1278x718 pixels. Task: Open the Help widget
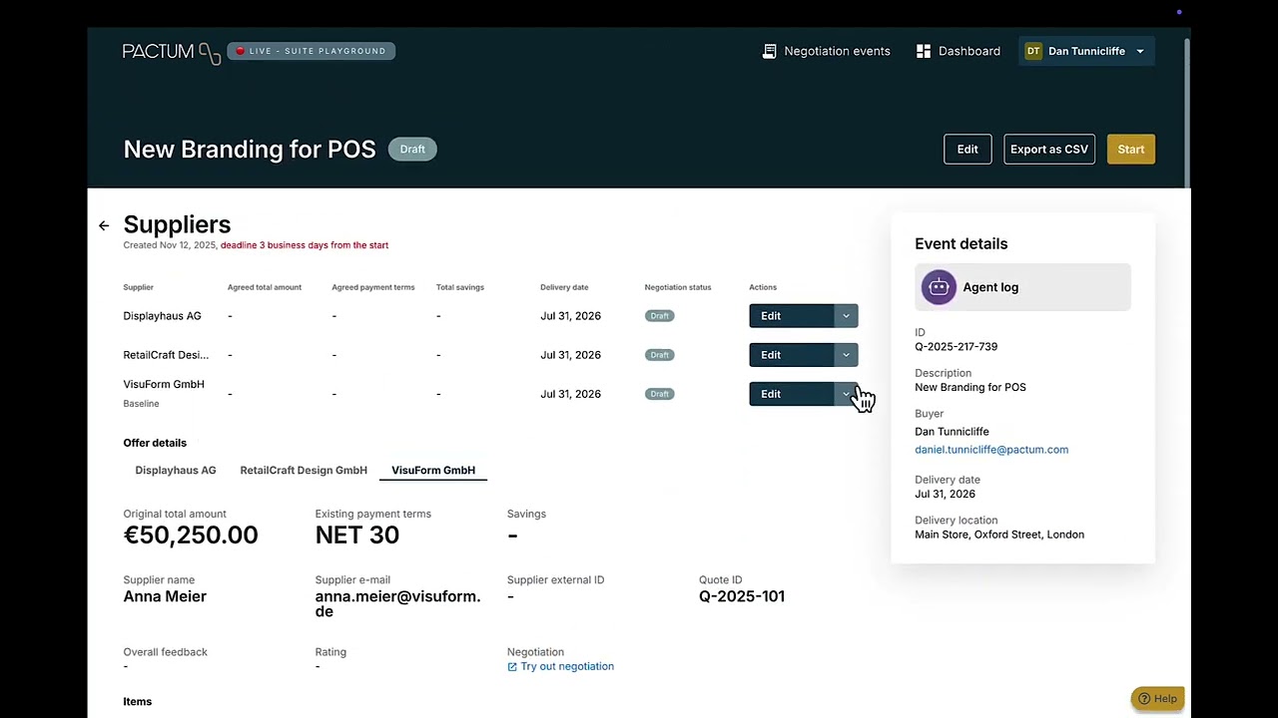point(1157,699)
